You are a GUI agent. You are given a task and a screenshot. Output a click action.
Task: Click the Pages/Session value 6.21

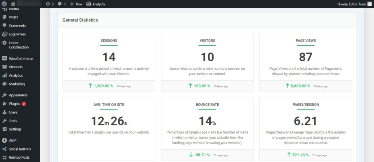click(306, 121)
